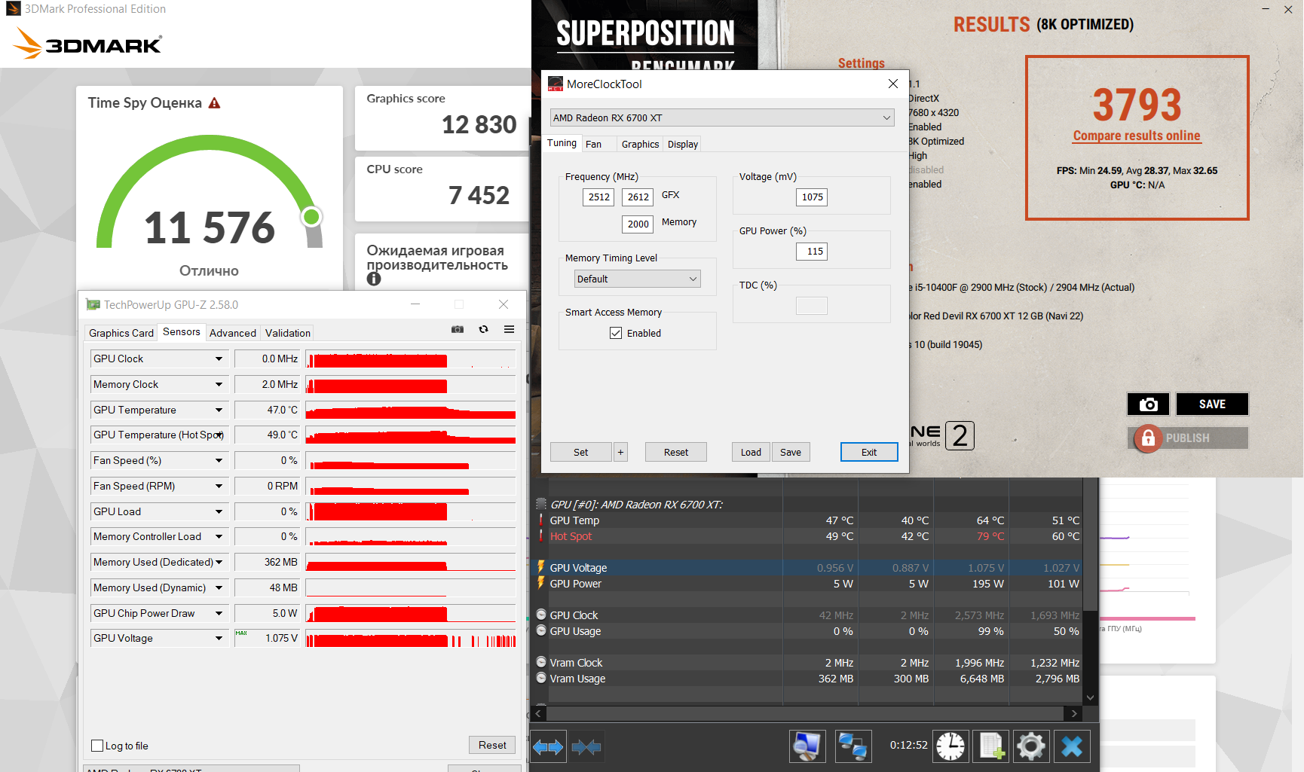Click the GPU Usage gauge icon in HWiNFO
This screenshot has height=772, width=1304.
click(x=541, y=630)
